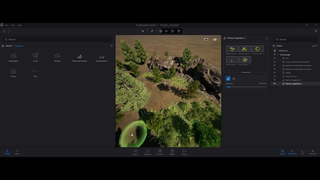320x180 pixels.
Task: Open the File menu
Action: 6,25
